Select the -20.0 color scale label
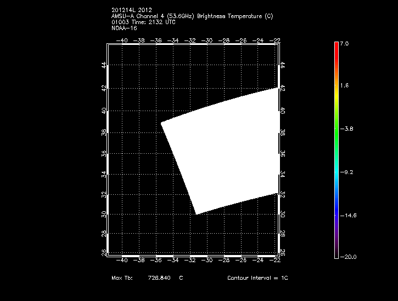Image resolution: width=398 pixels, height=301 pixels. pos(347,257)
